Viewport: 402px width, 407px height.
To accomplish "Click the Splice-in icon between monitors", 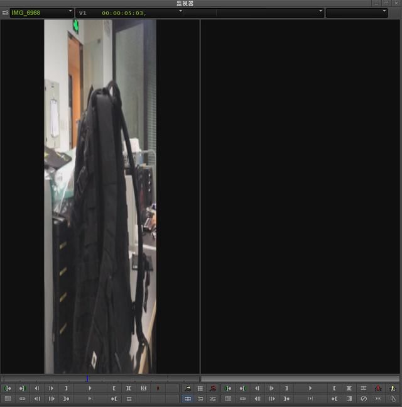I will pyautogui.click(x=188, y=389).
